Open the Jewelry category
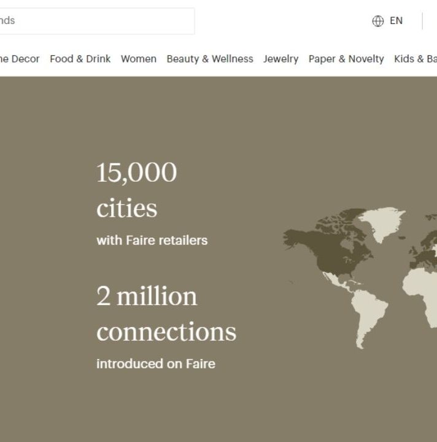 [281, 59]
